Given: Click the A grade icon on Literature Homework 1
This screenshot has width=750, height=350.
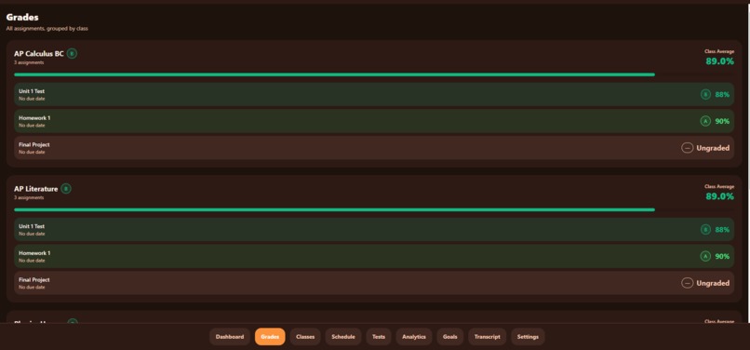Looking at the screenshot, I should pos(705,256).
